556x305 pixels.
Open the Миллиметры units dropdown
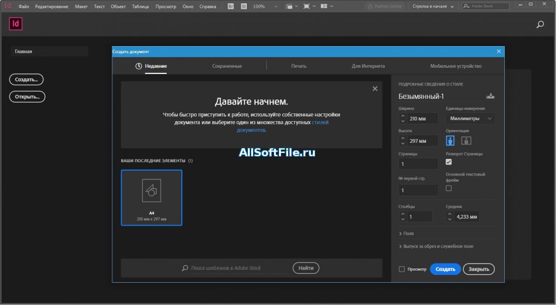470,118
